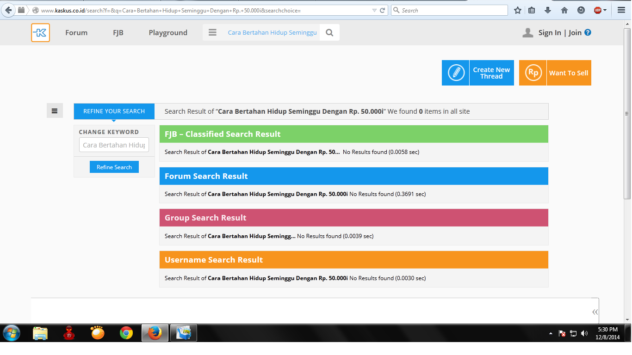The width and height of the screenshot is (632, 355).
Task: Click the Change Keyword input field
Action: pyautogui.click(x=114, y=145)
